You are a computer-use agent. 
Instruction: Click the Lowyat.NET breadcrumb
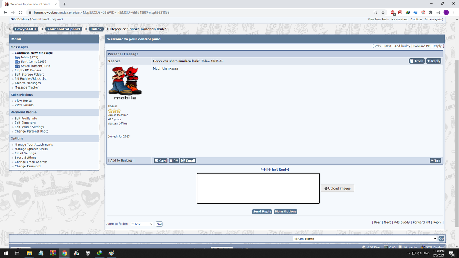pos(26,29)
